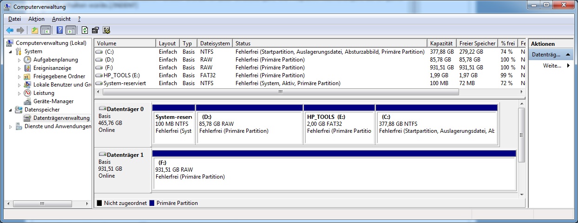This screenshot has width=578, height=223.
Task: Click drive icon of (D:) volume row
Action: [99, 60]
